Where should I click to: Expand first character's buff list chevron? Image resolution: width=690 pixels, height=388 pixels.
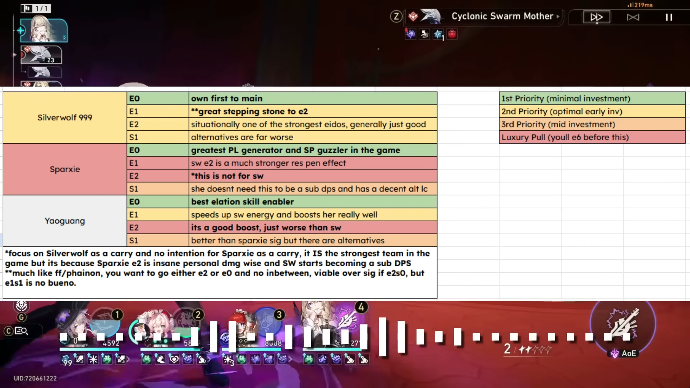pos(128,359)
